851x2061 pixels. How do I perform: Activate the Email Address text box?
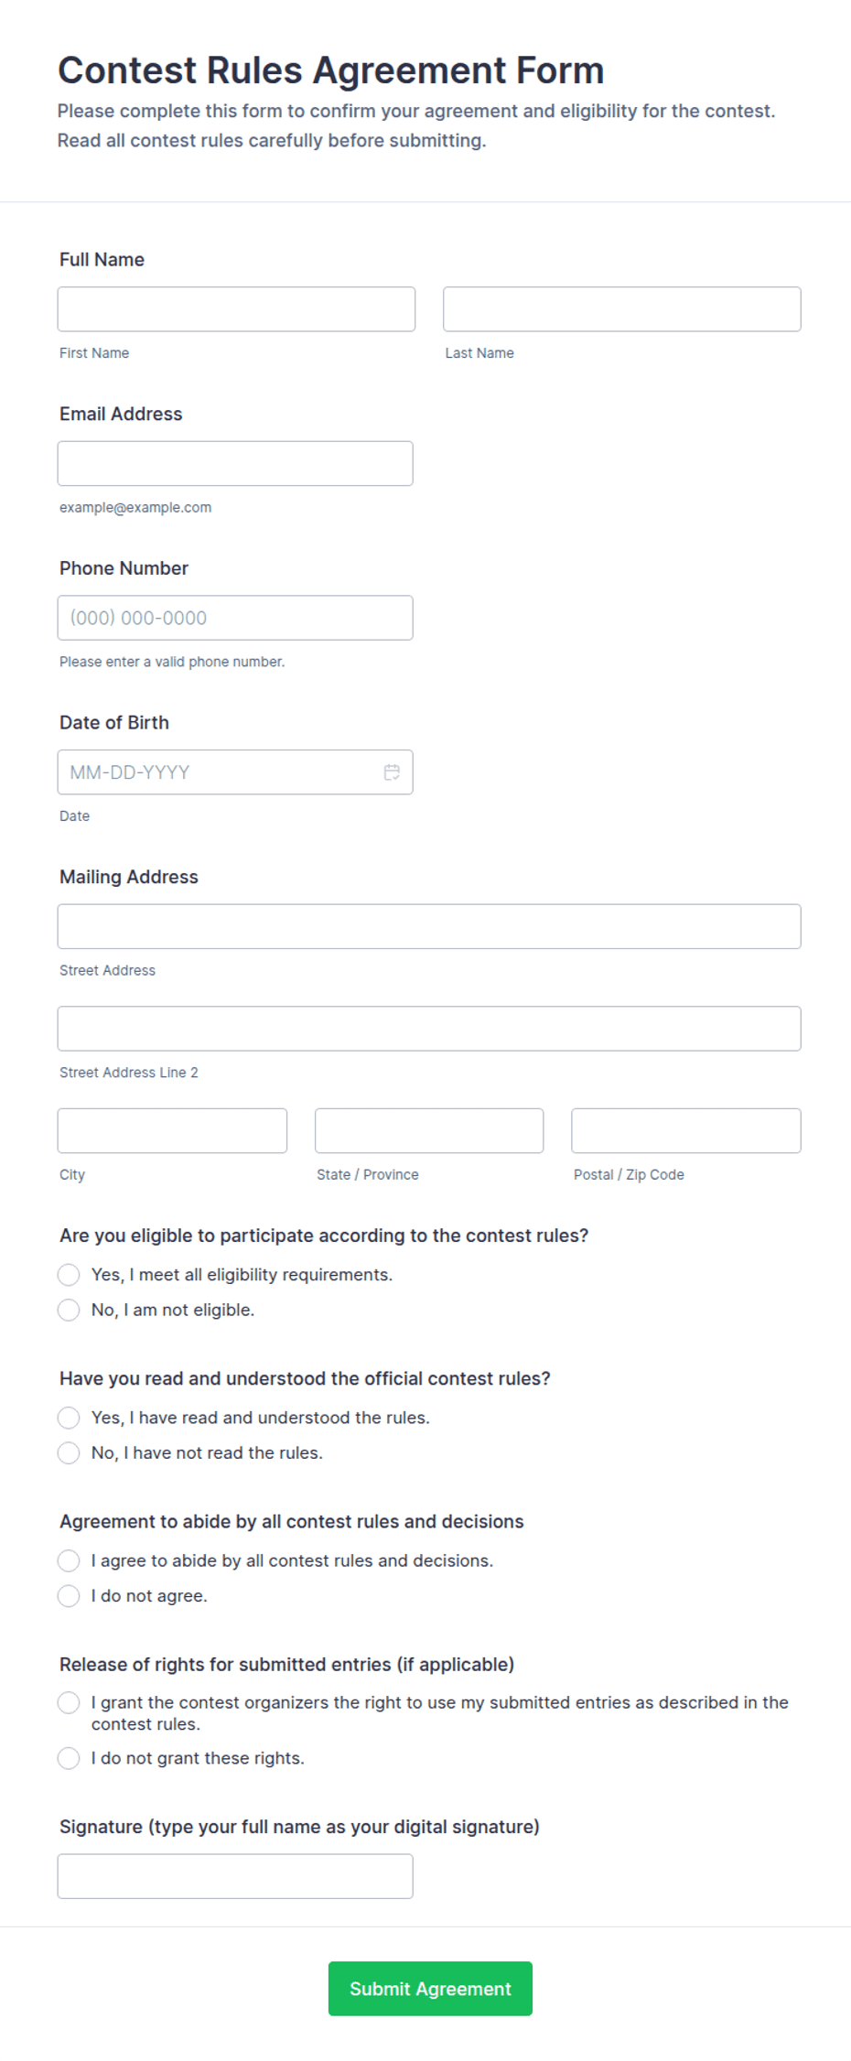pyautogui.click(x=235, y=464)
